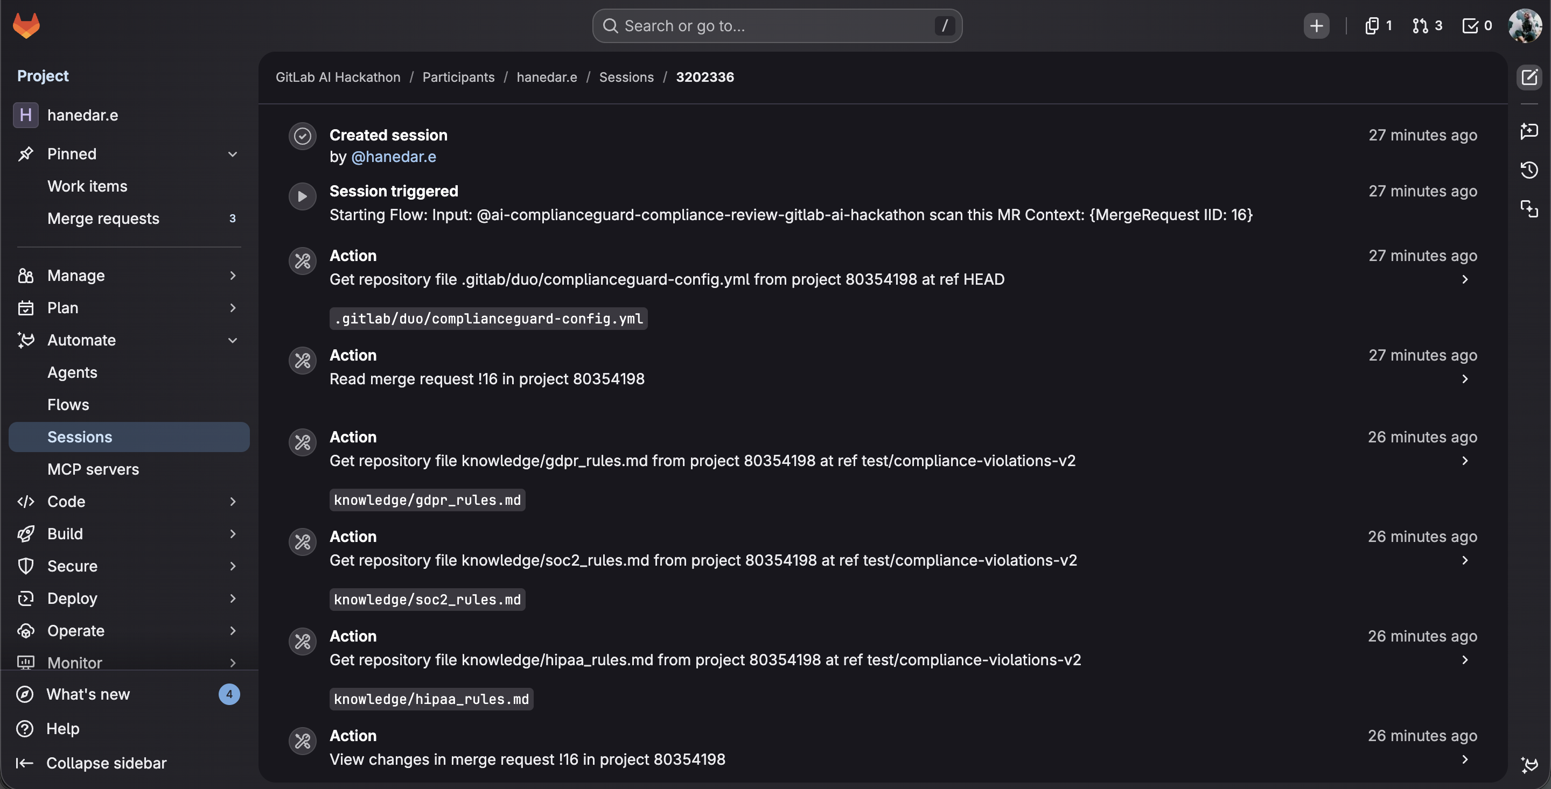Open chat history clock icon
The height and width of the screenshot is (789, 1551).
point(1529,170)
